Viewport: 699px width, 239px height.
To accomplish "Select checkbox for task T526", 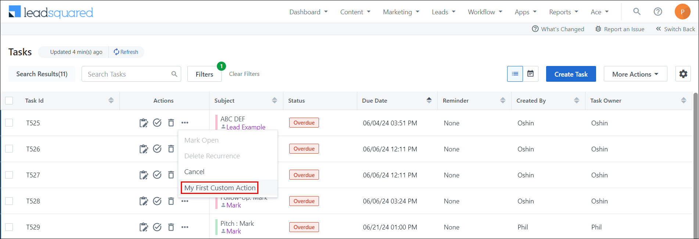I will click(x=9, y=149).
